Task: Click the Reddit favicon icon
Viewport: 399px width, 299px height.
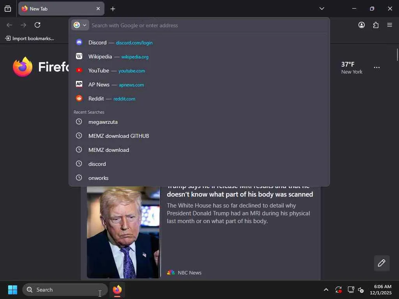Action: (79, 98)
